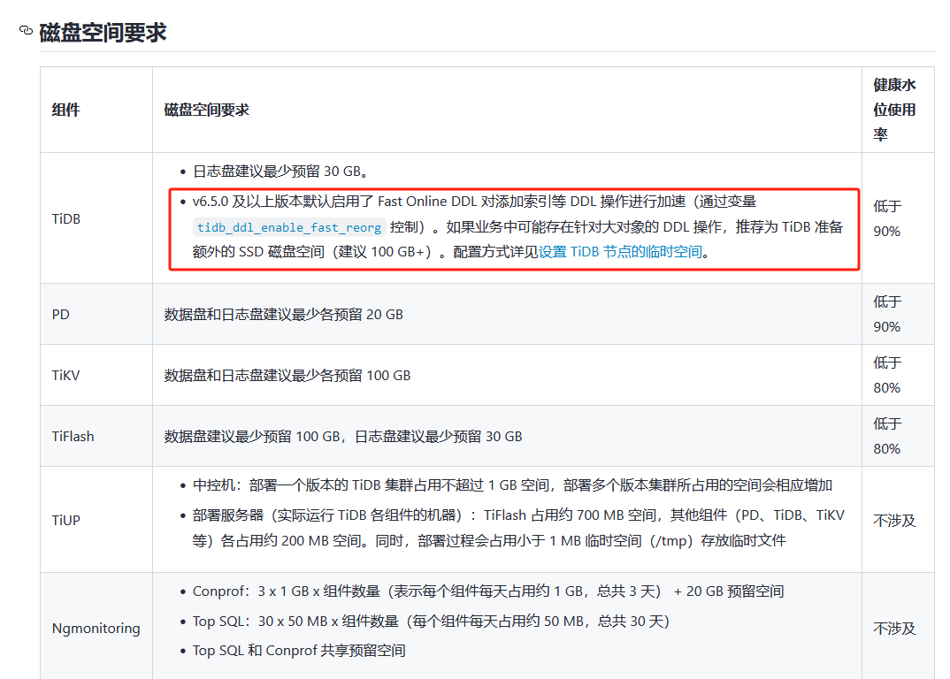
Task: Click the v6.5.0 Fast Online DDL bullet text
Action: click(x=517, y=226)
